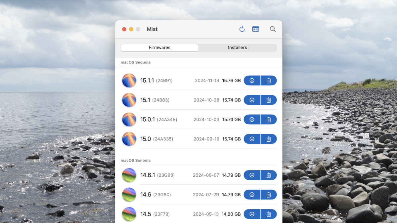
Task: Select the date 2024-07-29
Action: (206, 195)
